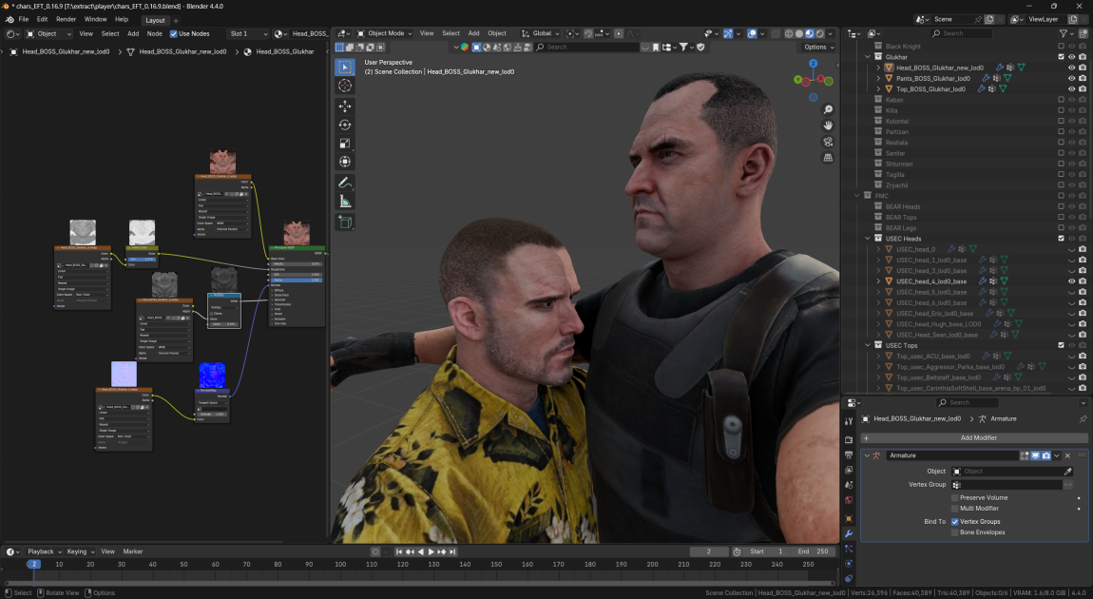Select the Scale tool

point(344,143)
